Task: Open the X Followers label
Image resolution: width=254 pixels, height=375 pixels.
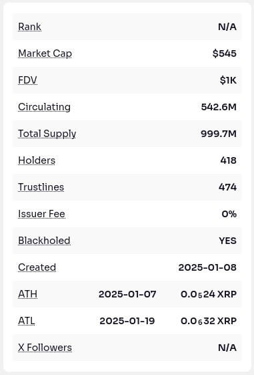Action: (x=45, y=348)
